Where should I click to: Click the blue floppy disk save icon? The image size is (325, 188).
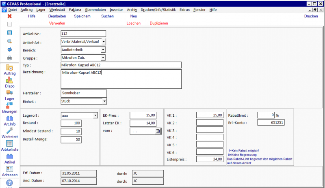point(10,32)
